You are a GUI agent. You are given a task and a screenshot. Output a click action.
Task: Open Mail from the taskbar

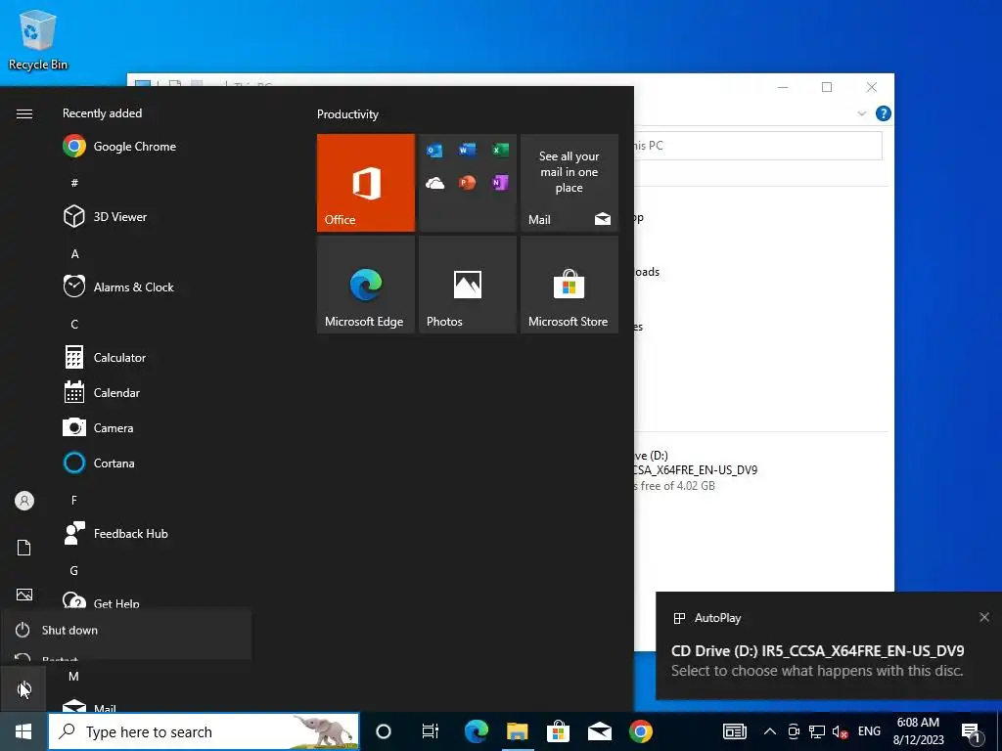(x=600, y=731)
